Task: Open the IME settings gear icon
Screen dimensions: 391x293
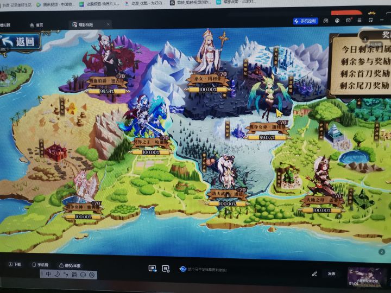Action: click(x=92, y=275)
